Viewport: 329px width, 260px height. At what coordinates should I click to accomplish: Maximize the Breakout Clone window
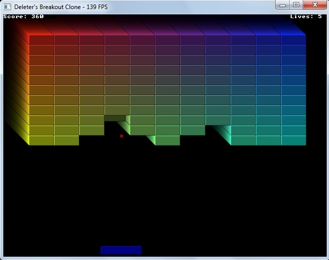point(296,5)
